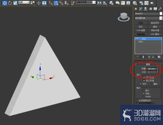
Task: Click Make Unique icon below stack
Action: click(149, 57)
